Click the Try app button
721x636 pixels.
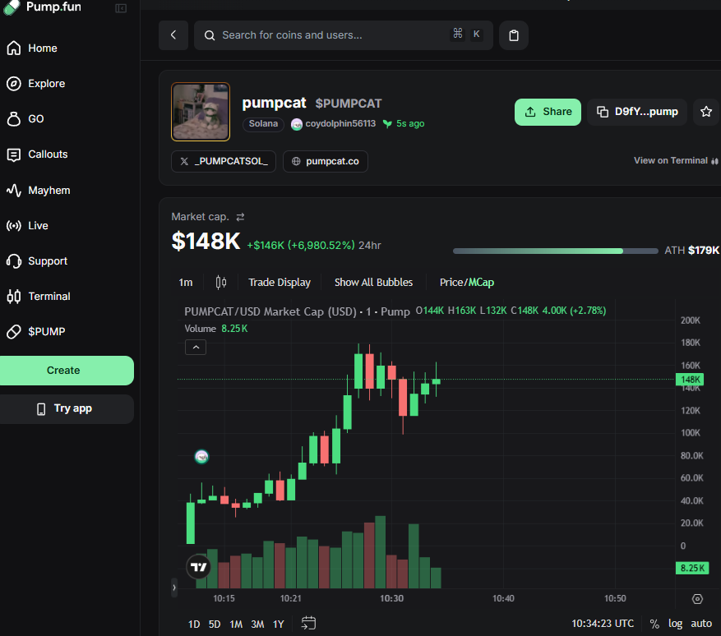[x=64, y=409]
